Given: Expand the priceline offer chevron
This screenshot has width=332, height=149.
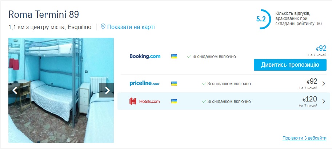Looking at the screenshot, I should coord(324,84).
